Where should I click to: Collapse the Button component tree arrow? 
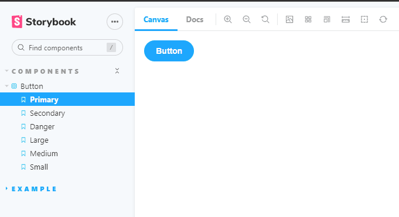click(7, 86)
